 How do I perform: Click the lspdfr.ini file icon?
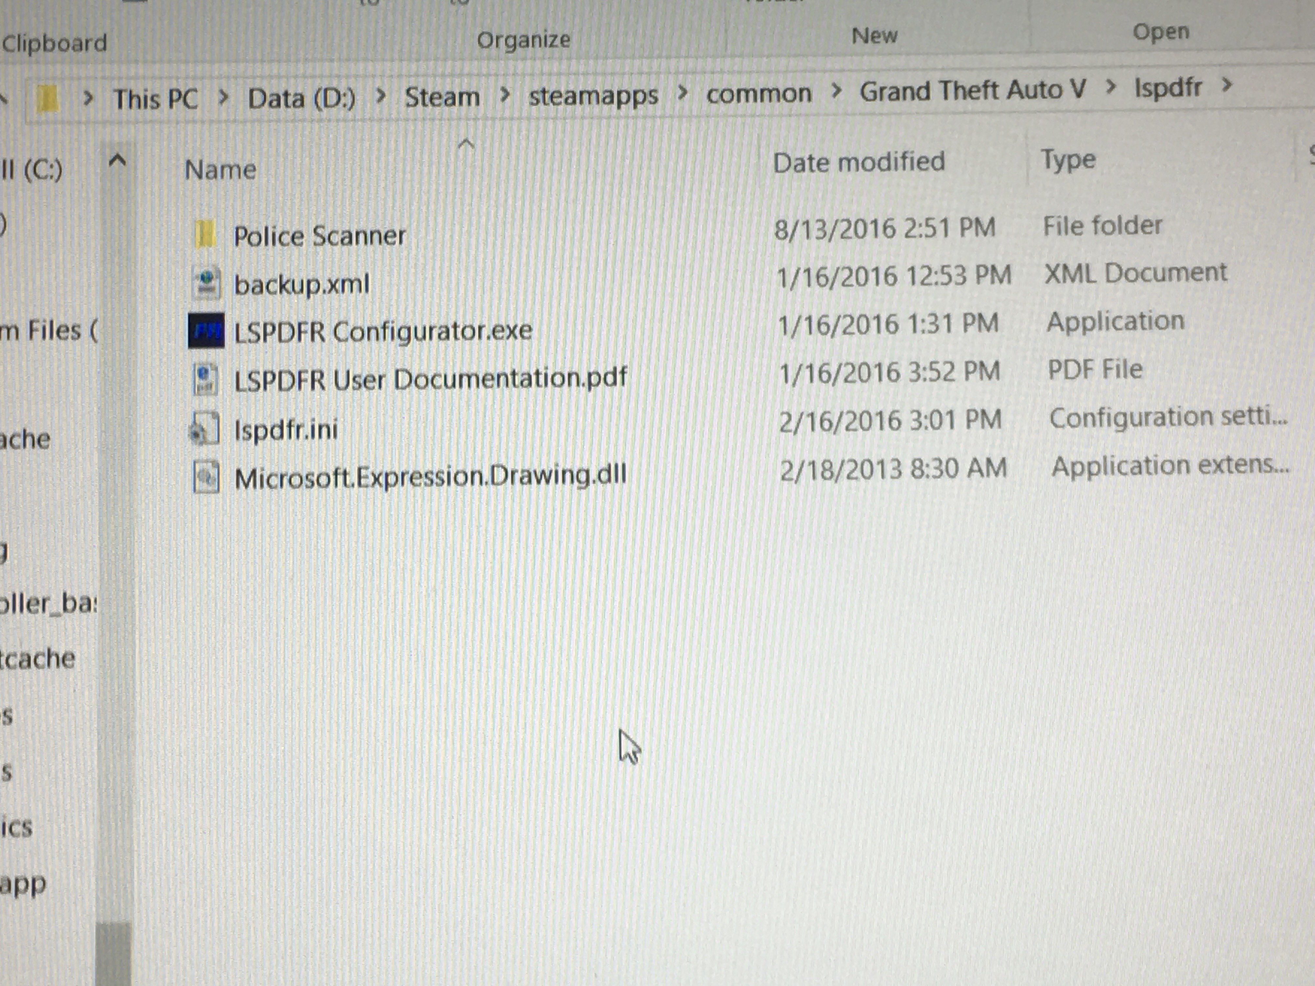click(x=206, y=428)
